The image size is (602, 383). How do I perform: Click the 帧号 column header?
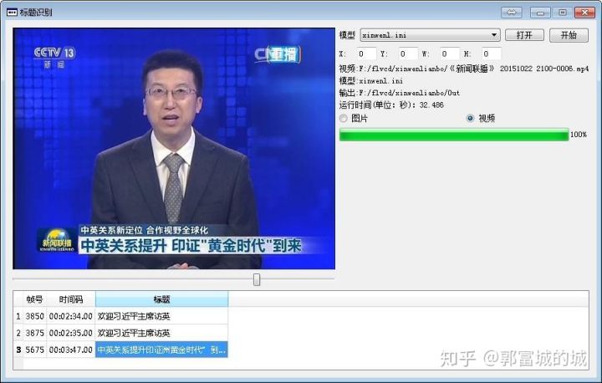pyautogui.click(x=34, y=299)
